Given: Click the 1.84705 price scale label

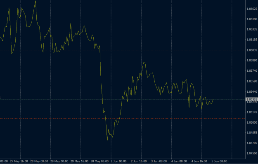Looking at the screenshot, I should [x=252, y=143].
